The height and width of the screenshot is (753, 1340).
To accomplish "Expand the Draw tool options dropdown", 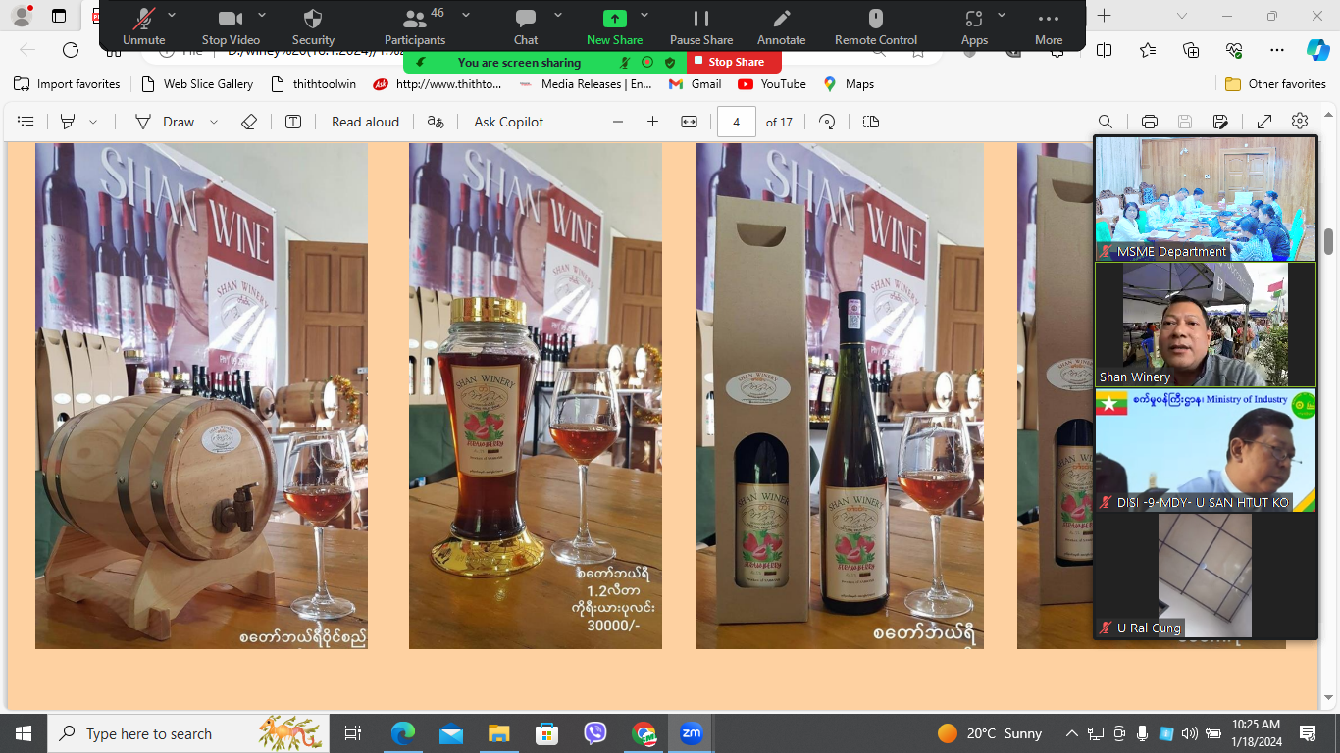I will click(214, 122).
